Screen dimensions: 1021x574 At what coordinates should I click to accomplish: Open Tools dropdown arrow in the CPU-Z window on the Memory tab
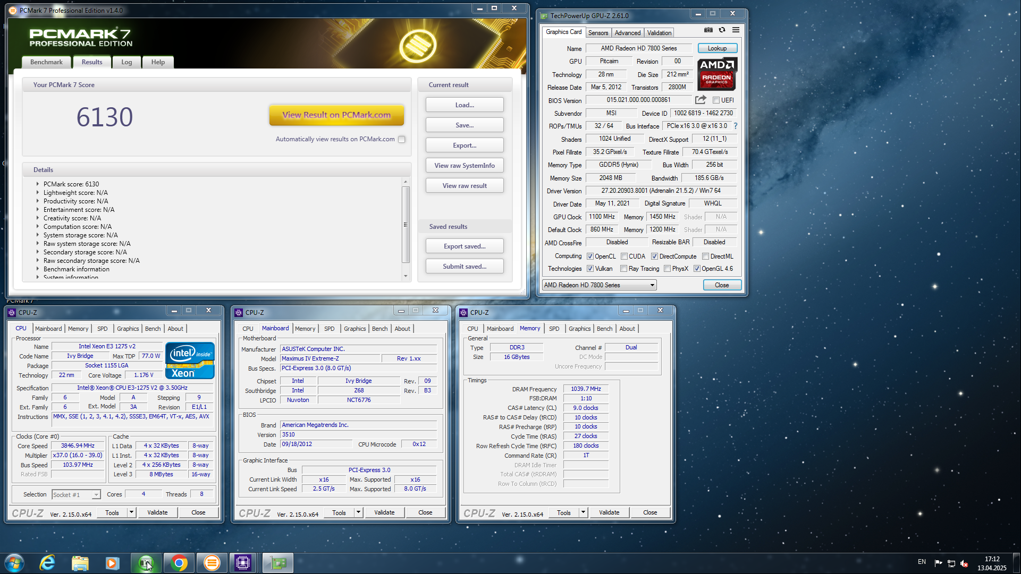coord(583,512)
